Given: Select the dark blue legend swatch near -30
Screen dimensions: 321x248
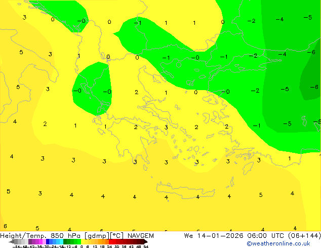Looking at the screenshot, I should pyautogui.click(x=48, y=241).
